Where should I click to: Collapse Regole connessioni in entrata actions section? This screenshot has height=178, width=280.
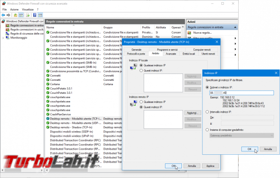point(235,27)
